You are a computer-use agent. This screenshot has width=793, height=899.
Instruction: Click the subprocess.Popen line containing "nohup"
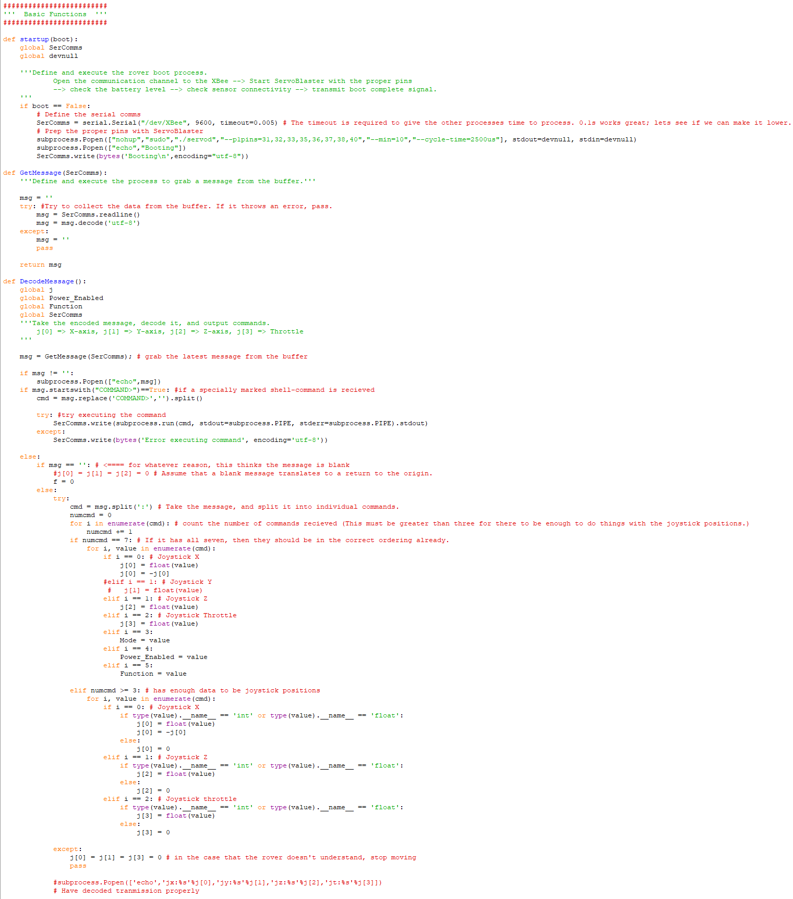point(337,139)
